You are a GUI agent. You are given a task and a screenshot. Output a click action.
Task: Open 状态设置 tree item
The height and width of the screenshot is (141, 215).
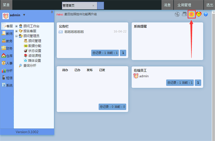click(35, 51)
